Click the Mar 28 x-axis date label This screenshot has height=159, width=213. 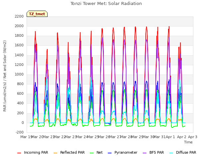coord(126,137)
